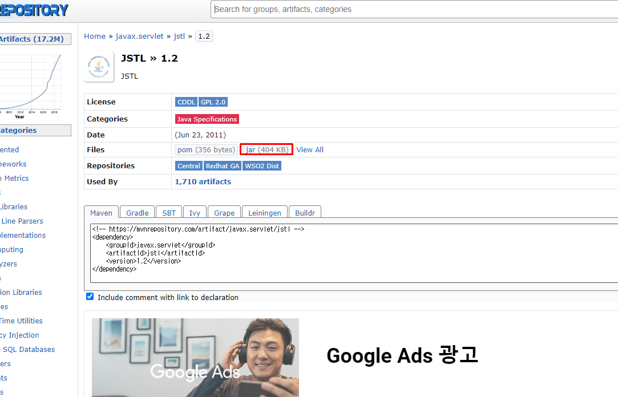Switch to the Leiningen tab
The image size is (618, 397).
(x=264, y=212)
